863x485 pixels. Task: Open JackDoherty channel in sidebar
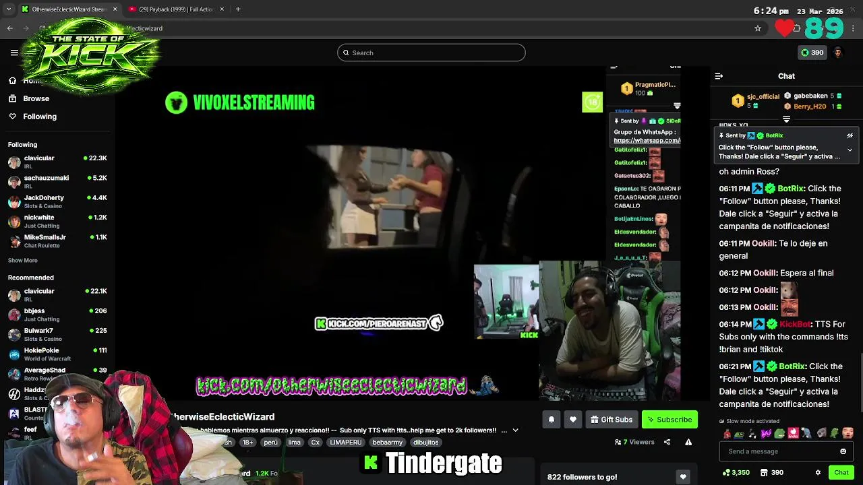(x=57, y=201)
